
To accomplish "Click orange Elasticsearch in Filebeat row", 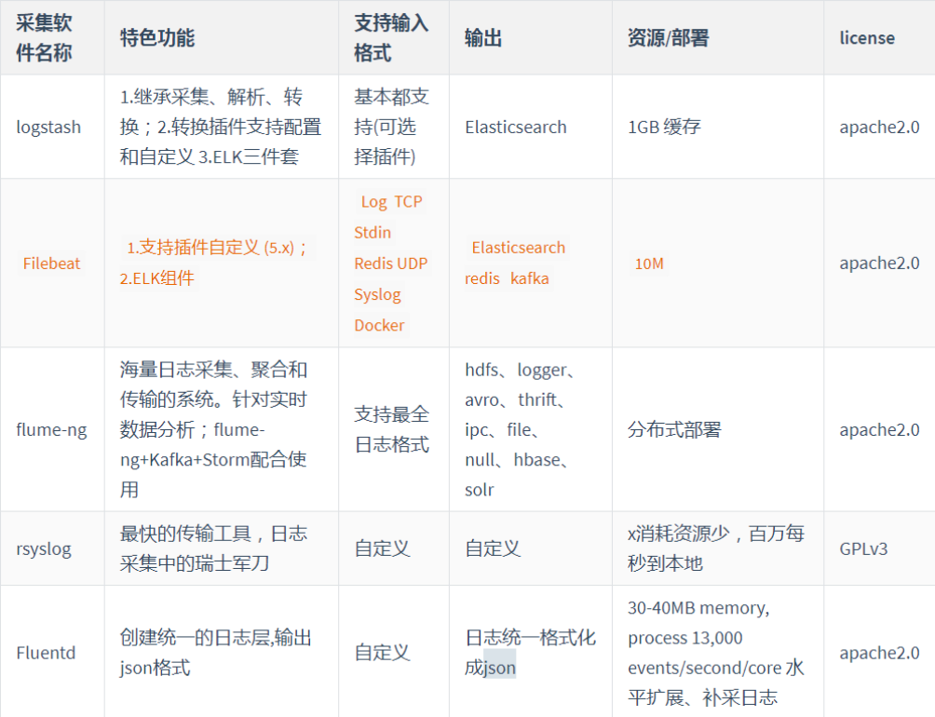I will pos(518,248).
